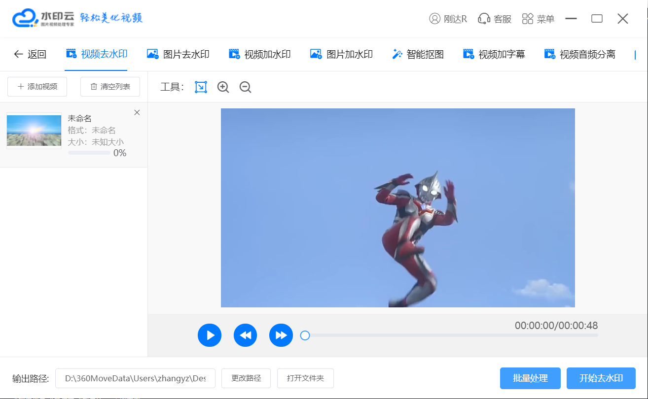Screen dimensions: 648x399
Task: Click the 水印云 cloud logo
Action: 43,18
